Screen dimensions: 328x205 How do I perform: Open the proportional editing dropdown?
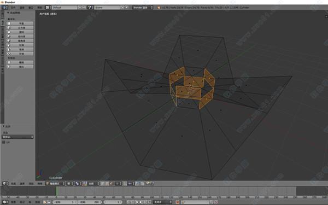click(118, 184)
